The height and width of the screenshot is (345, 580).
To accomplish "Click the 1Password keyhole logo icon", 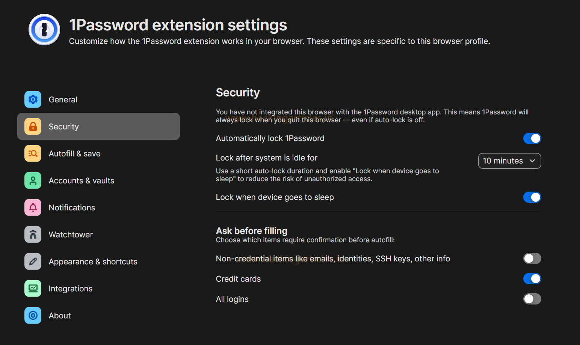I will pos(44,30).
